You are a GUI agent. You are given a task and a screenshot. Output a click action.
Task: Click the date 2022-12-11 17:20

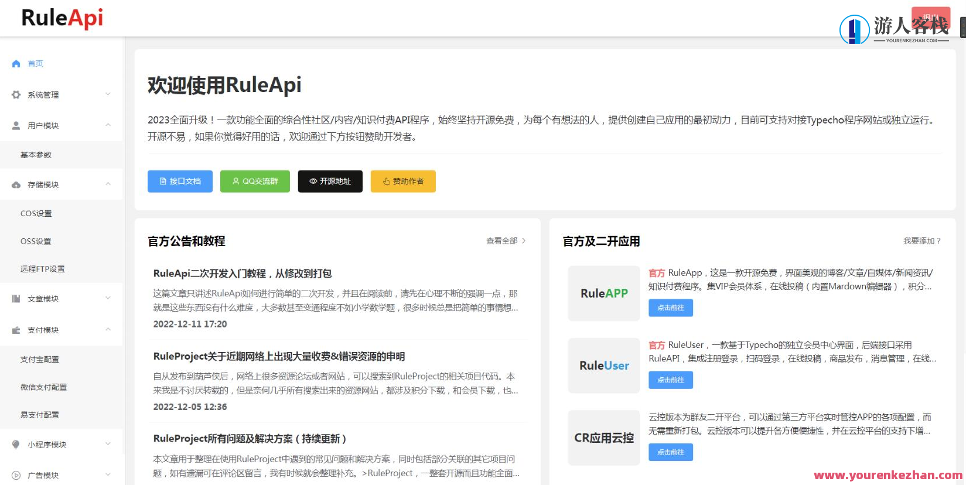190,324
